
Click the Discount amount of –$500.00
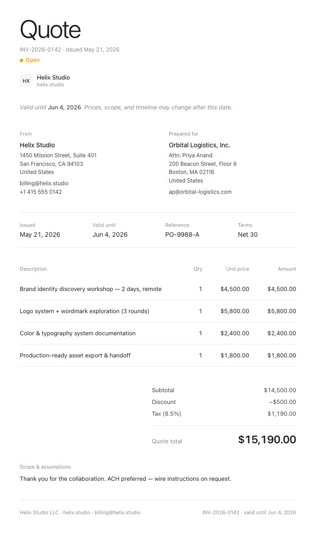click(x=283, y=402)
